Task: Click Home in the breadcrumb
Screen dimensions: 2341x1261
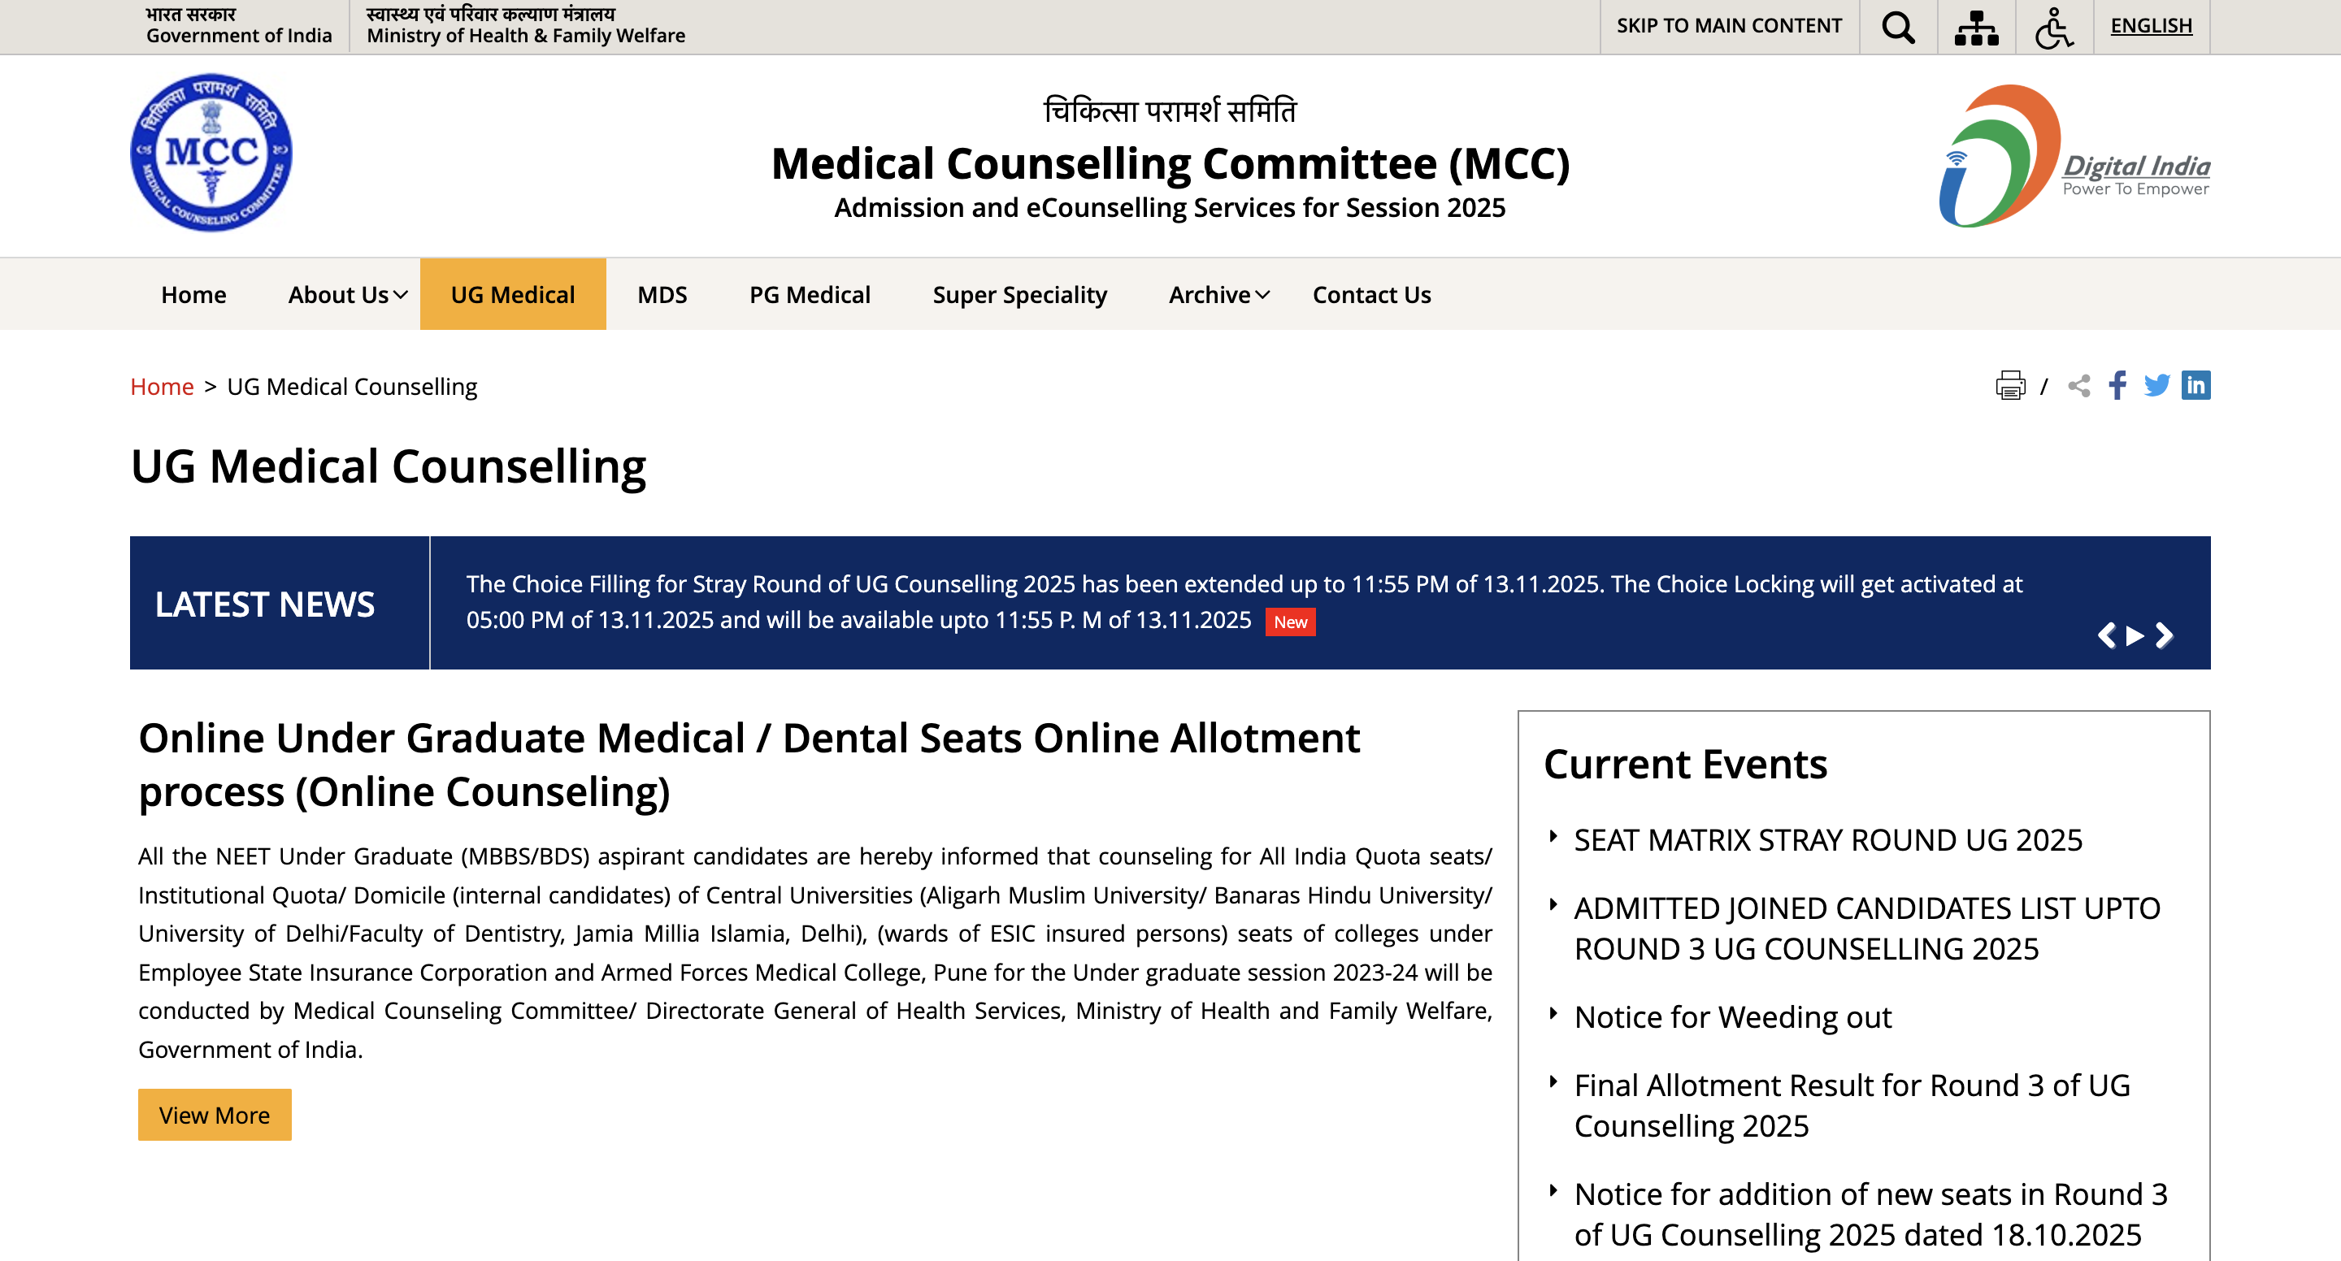Action: [x=162, y=386]
